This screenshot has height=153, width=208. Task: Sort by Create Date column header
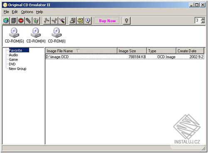(x=190, y=51)
